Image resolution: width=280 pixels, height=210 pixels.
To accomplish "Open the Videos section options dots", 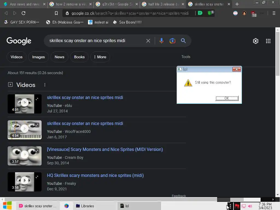I will pos(45,85).
